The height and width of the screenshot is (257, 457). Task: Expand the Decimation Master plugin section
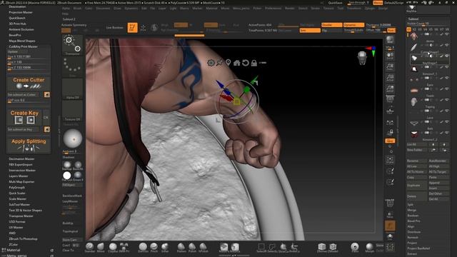21,158
